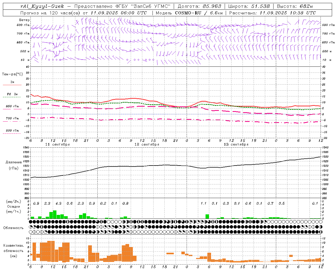Click the "Осадки" precipitation label
Image resolution: width=336 pixels, height=269 pixels.
pos(14,207)
